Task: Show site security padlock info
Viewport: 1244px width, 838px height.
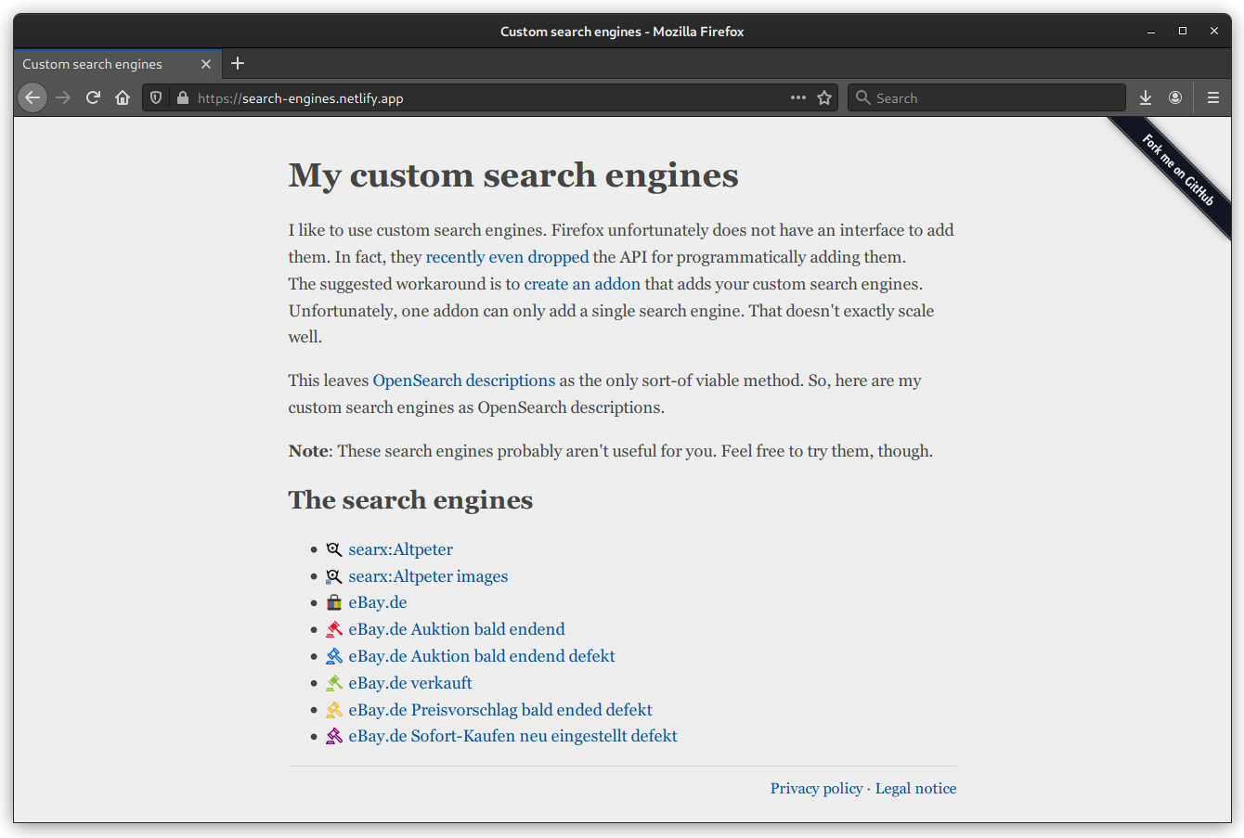Action: [182, 97]
